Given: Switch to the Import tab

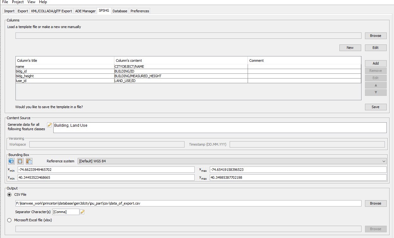Looking at the screenshot, I should (9, 11).
